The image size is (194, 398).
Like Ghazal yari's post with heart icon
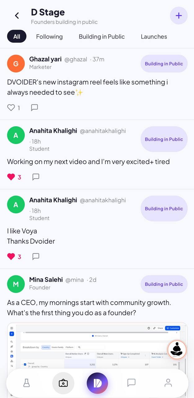coord(11,108)
